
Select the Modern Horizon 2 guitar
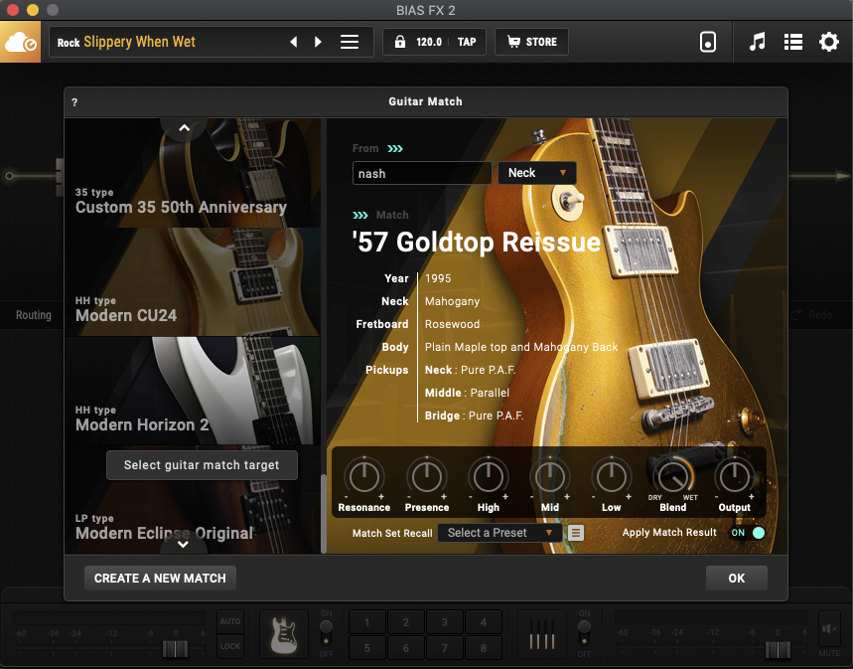pos(193,391)
